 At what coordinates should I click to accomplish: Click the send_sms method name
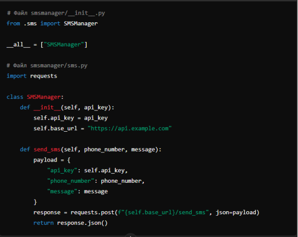pos(47,149)
